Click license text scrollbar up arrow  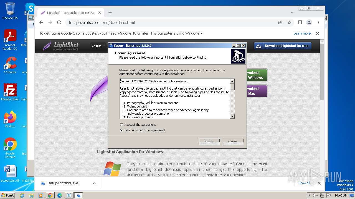point(232,81)
